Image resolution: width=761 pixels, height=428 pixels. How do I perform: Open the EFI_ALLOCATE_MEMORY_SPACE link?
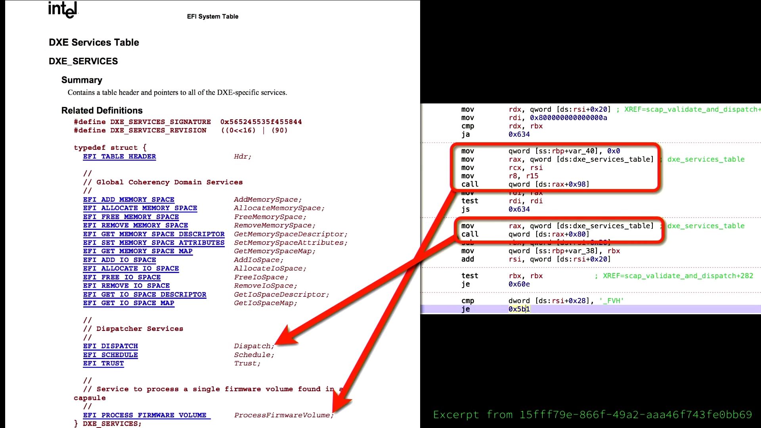click(x=140, y=208)
